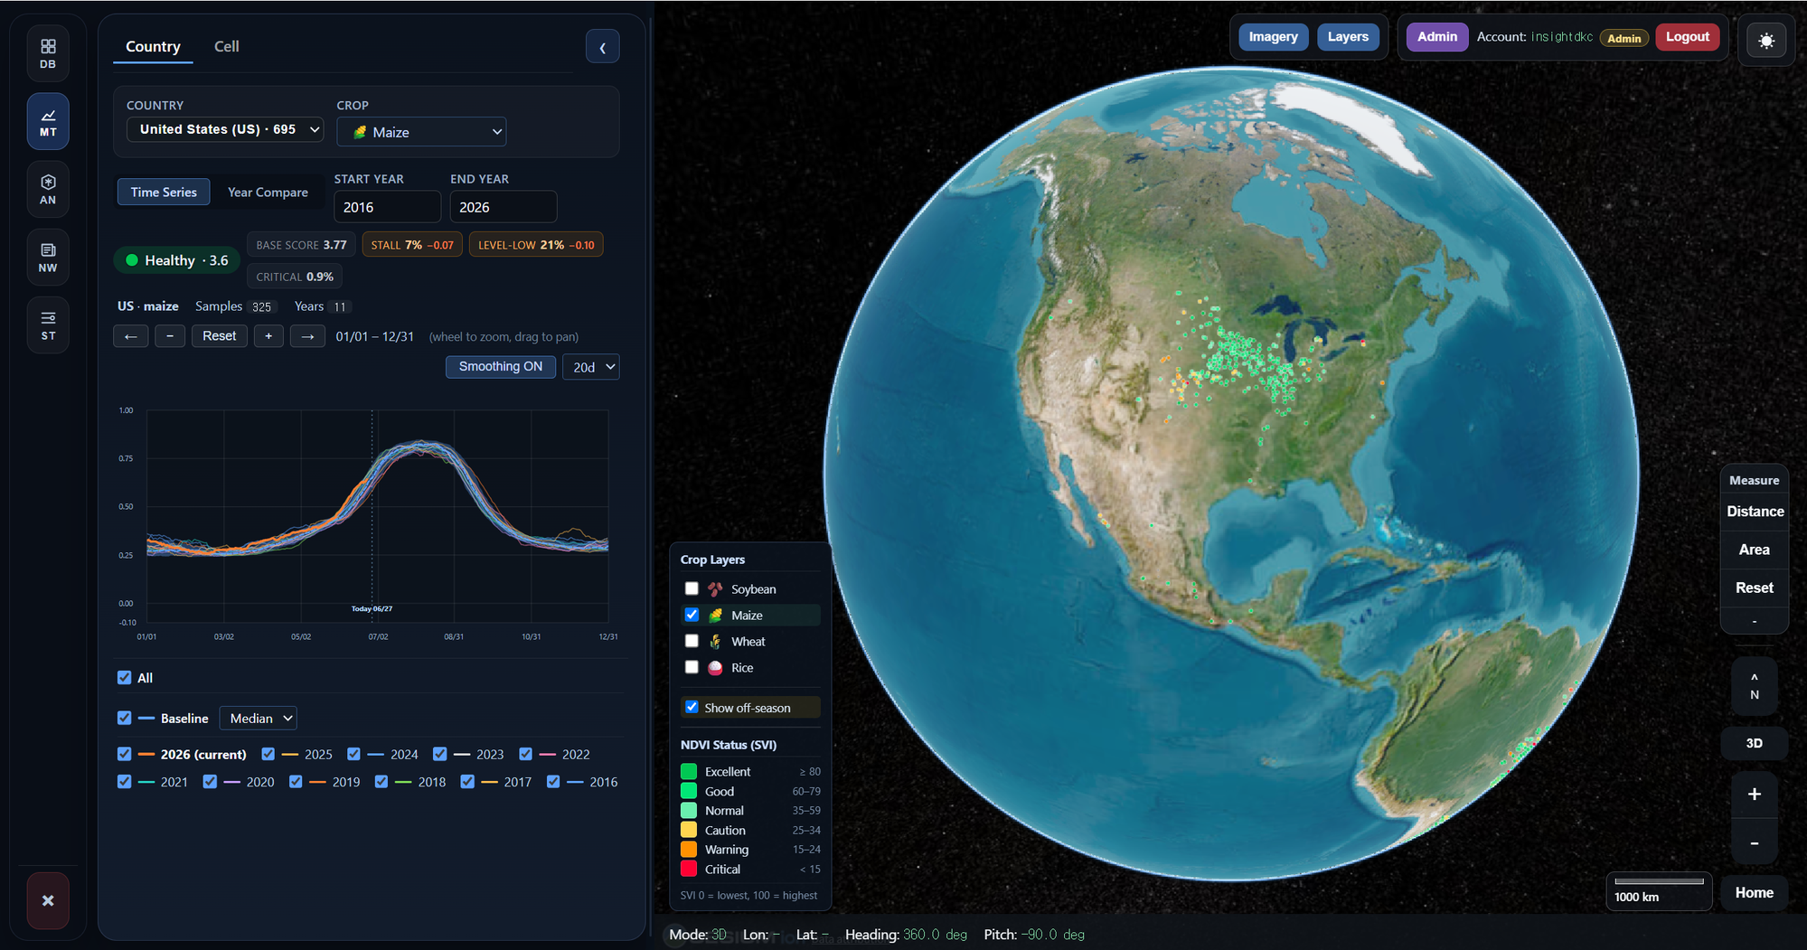Click the Start Year field
The height and width of the screenshot is (950, 1807).
(387, 207)
